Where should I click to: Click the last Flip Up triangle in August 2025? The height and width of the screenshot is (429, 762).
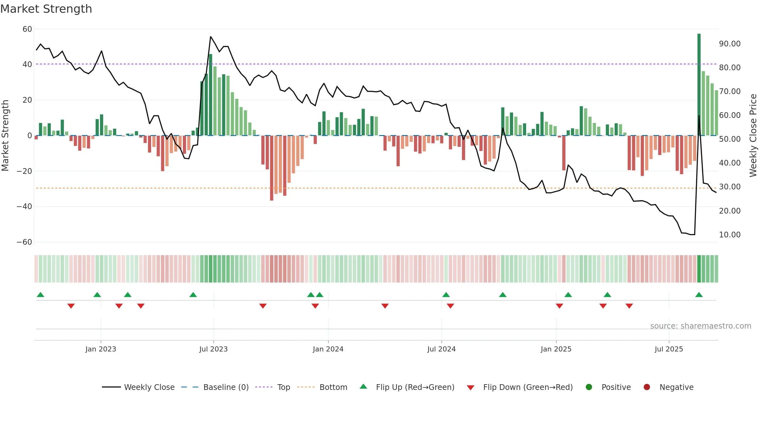point(699,295)
